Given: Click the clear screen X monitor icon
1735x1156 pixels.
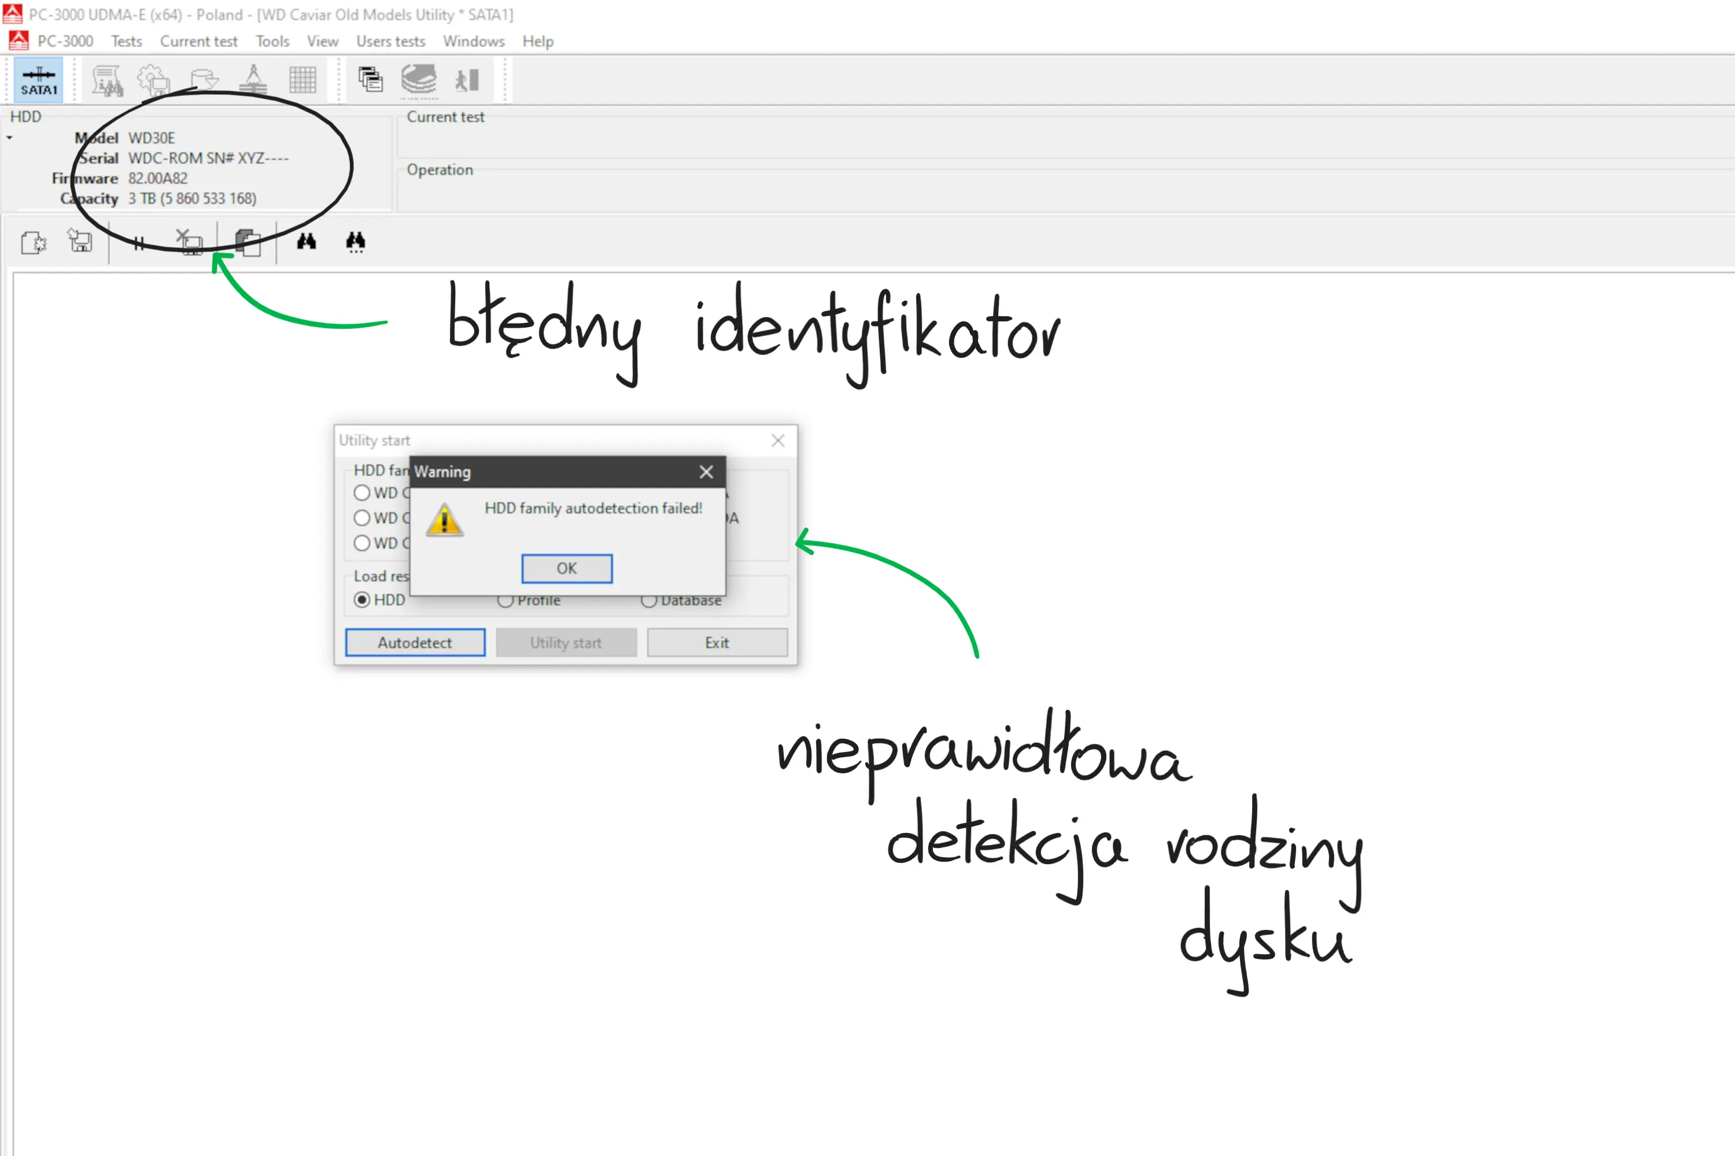Looking at the screenshot, I should [x=189, y=242].
